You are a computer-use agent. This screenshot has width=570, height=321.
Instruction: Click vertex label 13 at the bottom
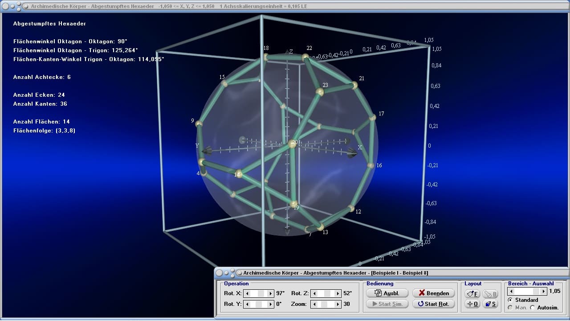pyautogui.click(x=325, y=232)
